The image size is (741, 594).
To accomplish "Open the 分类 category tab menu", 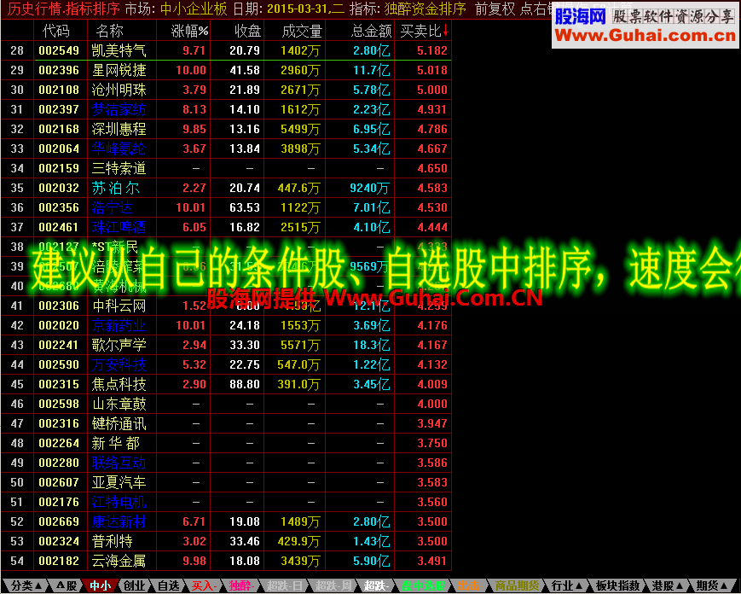I will [26, 586].
